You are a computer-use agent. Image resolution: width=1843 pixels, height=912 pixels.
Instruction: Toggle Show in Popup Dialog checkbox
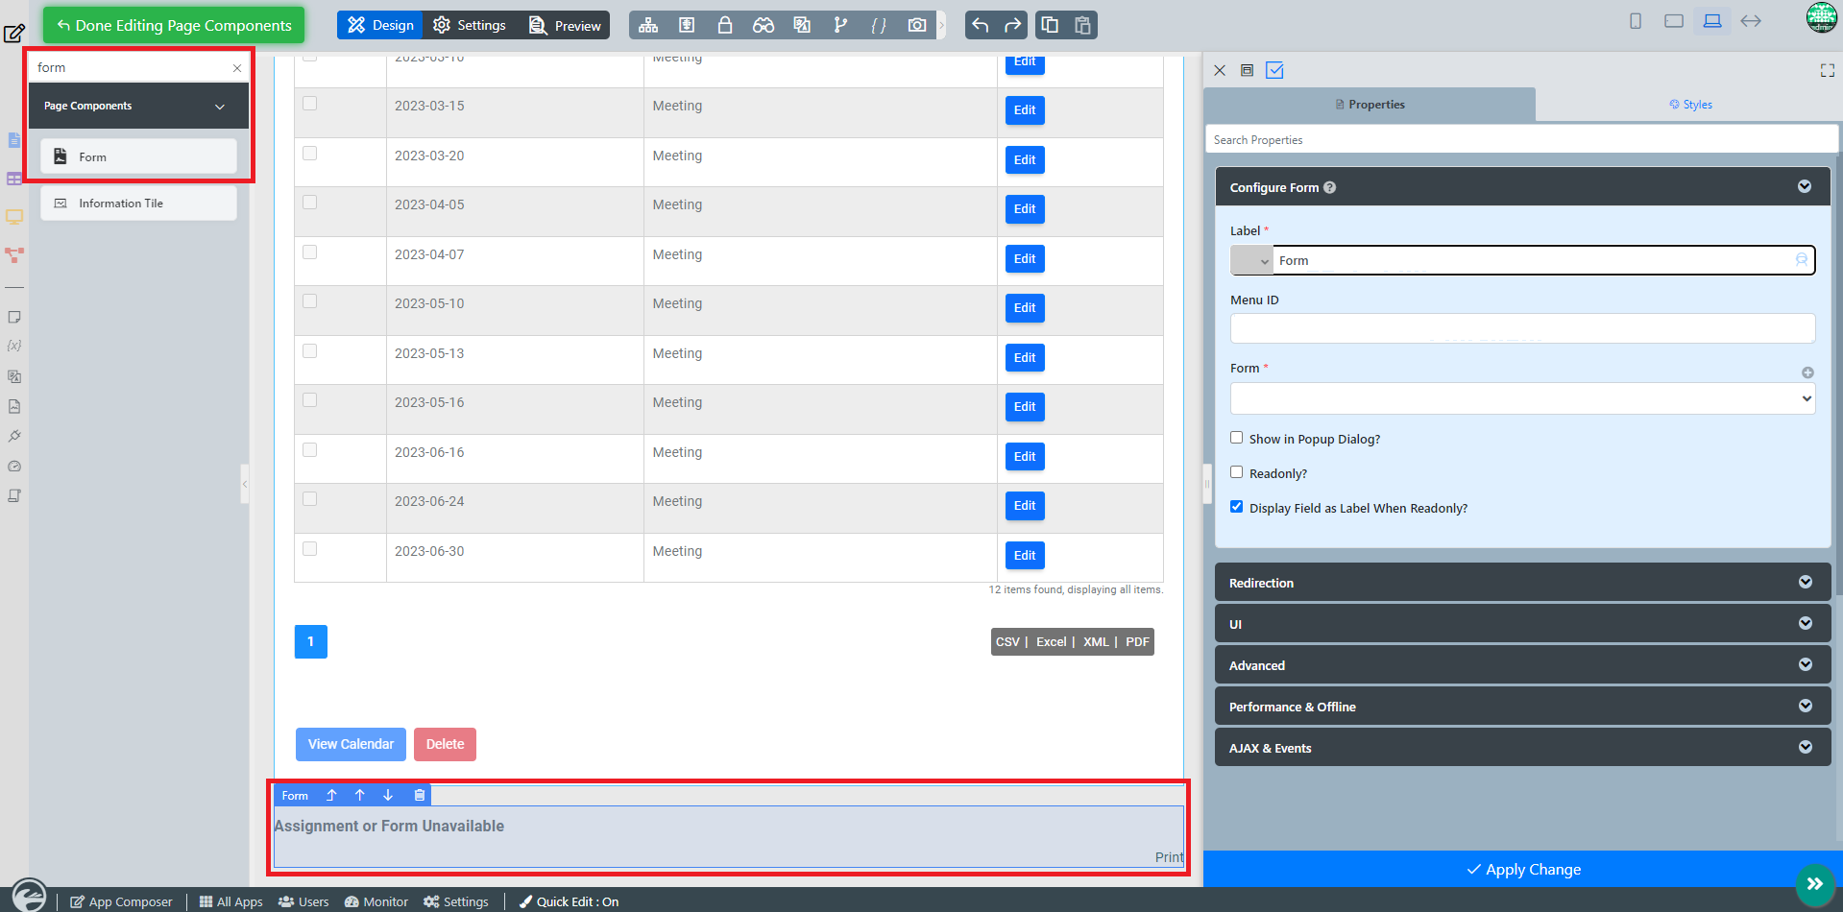pyautogui.click(x=1237, y=438)
